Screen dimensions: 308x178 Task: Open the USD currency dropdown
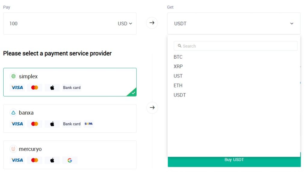(x=125, y=23)
